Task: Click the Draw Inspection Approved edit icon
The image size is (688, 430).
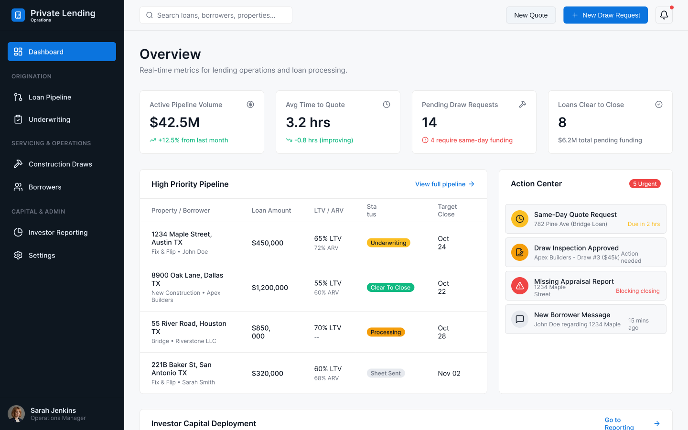Action: coord(519,252)
